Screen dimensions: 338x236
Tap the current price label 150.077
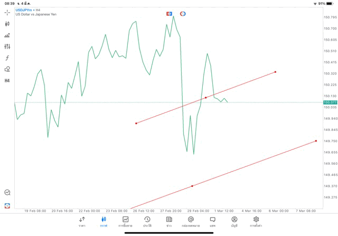[330, 102]
